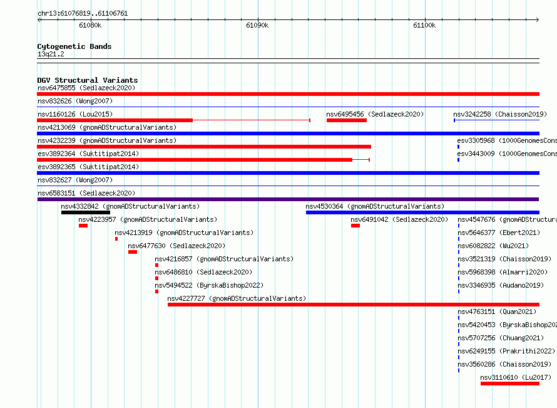Screen dimensions: 557x408
Task: Click the 61100k ruler tick label
Action: 424,25
